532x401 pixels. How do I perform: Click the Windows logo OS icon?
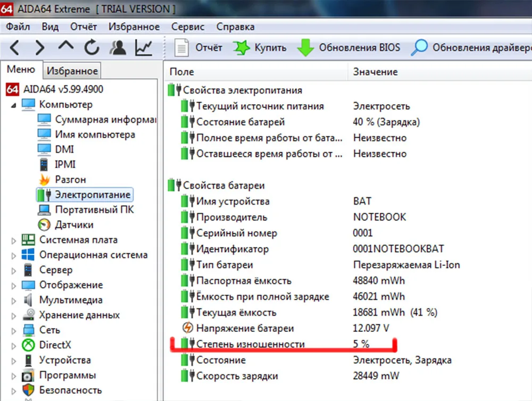[28, 254]
